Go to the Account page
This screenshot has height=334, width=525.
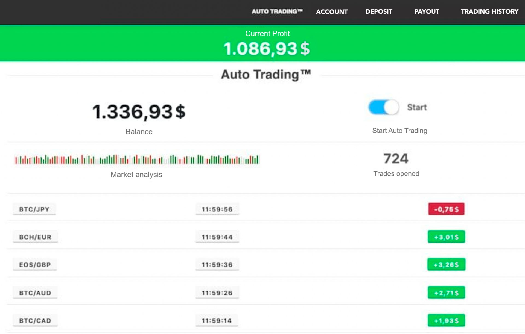[332, 12]
